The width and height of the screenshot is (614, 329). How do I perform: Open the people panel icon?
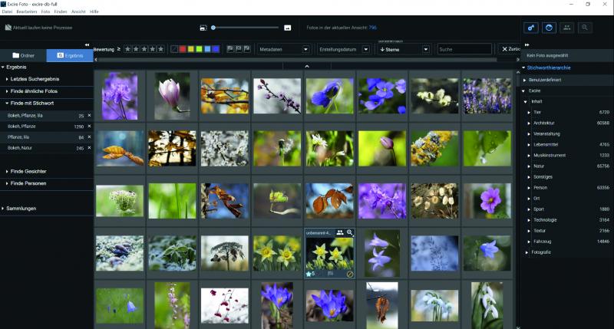567,28
